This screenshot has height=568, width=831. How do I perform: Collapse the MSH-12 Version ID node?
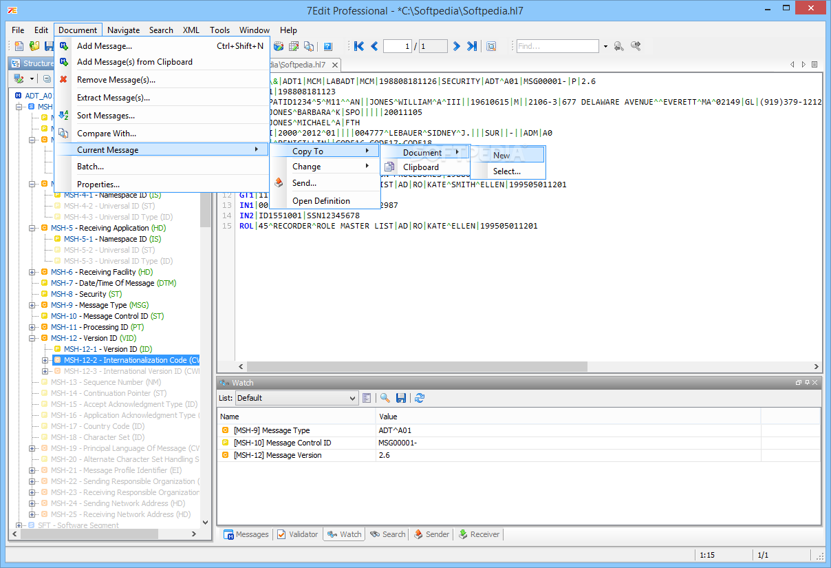[32, 338]
